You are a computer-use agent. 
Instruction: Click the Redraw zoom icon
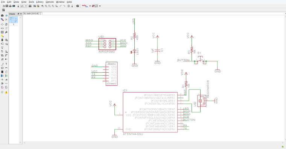[x=53, y=6]
